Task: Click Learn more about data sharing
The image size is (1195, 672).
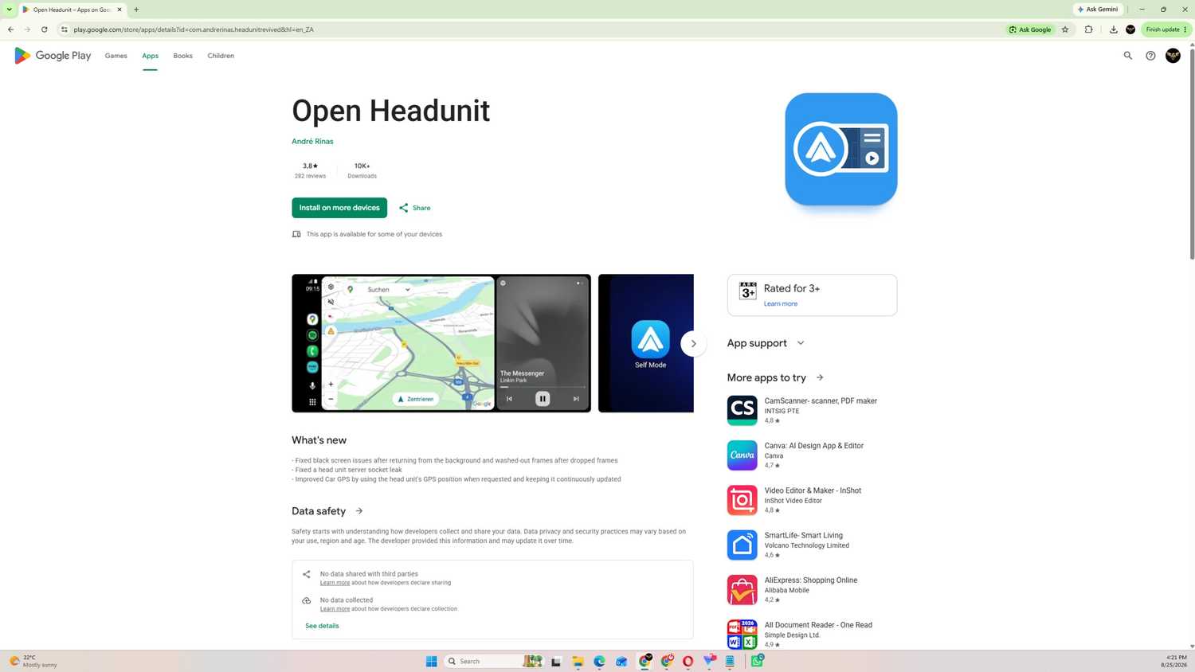Action: [335, 583]
